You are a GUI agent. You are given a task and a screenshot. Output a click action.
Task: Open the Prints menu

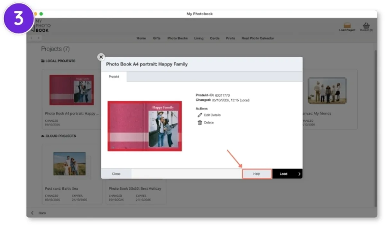click(x=230, y=38)
